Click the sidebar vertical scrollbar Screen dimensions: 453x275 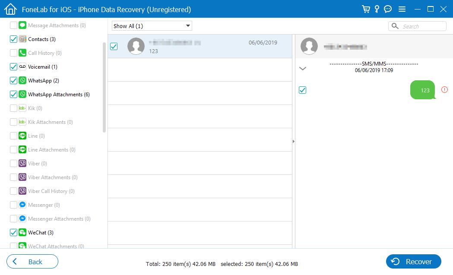(105, 87)
